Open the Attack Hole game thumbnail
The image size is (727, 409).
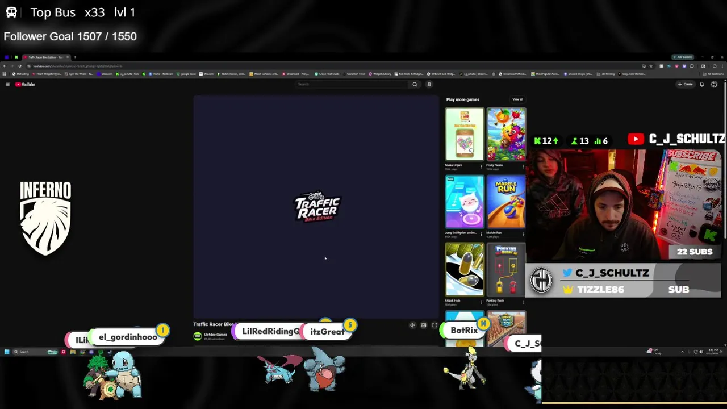pos(465,270)
